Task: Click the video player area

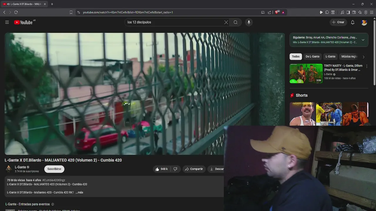Action: click(145, 94)
